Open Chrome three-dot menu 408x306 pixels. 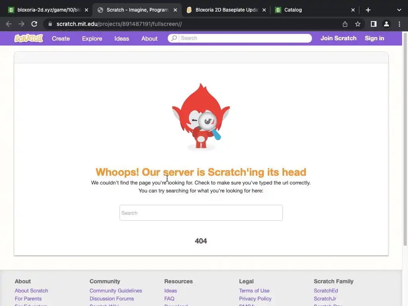tap(399, 24)
